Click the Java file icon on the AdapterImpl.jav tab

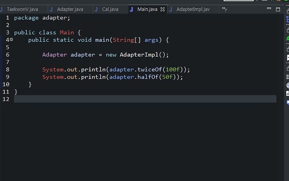coord(171,9)
